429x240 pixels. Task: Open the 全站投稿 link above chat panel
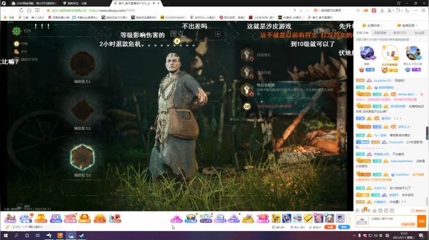tap(372, 26)
